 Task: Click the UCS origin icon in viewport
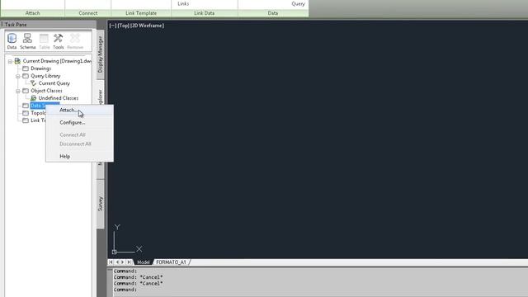(x=115, y=252)
